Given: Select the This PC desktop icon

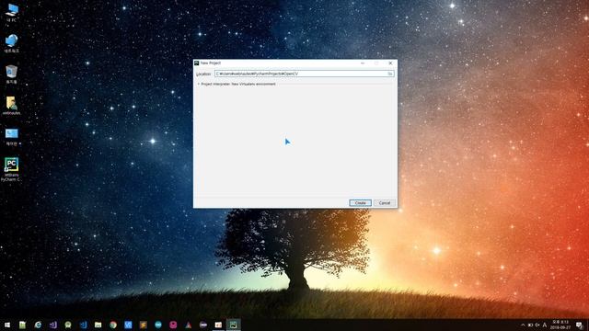Looking at the screenshot, I should tap(11, 13).
